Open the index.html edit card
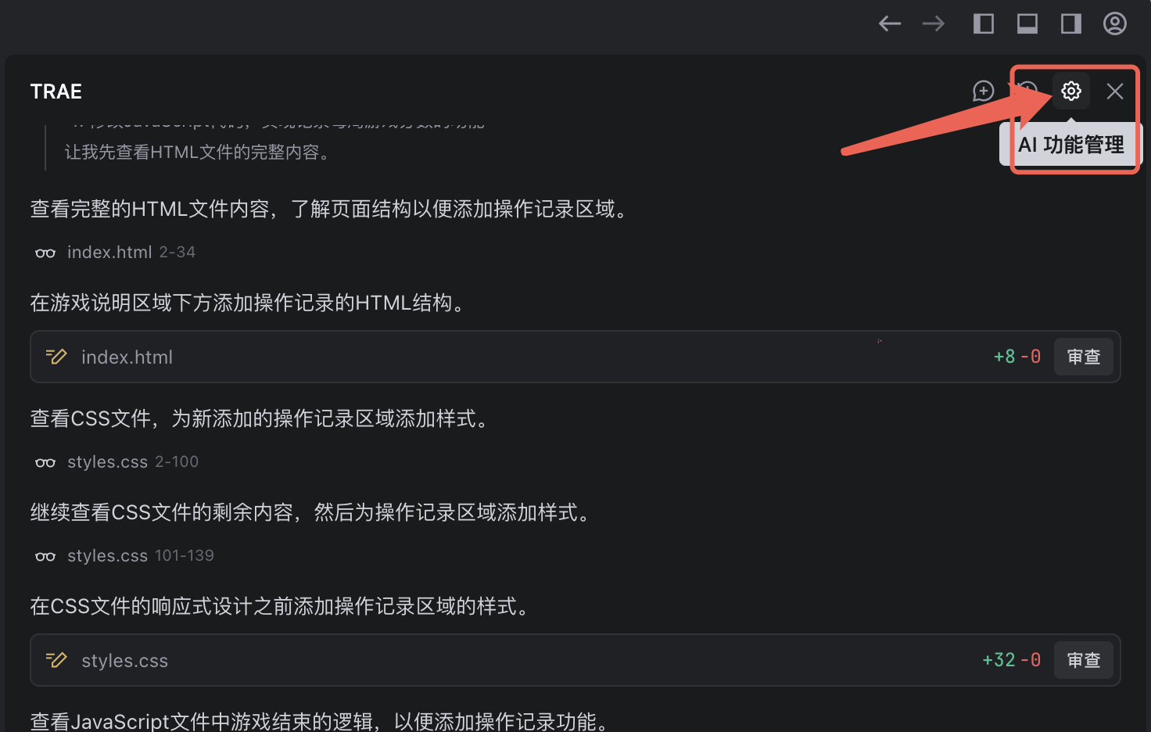The image size is (1151, 732). point(575,357)
